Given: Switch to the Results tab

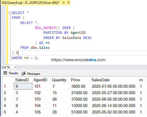Looking at the screenshot, I should point(11,73).
